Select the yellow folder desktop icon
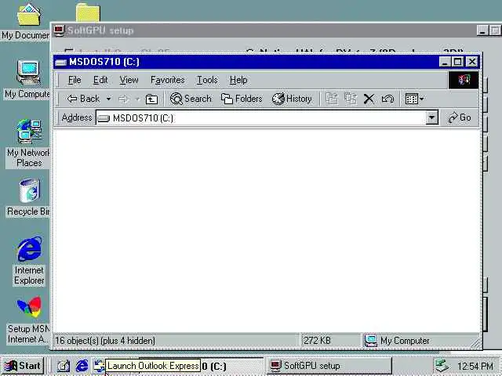 (88, 13)
